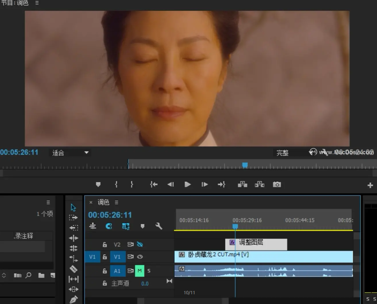377x304 pixels.
Task: Toggle V1 source patching indicator
Action: coord(92,257)
